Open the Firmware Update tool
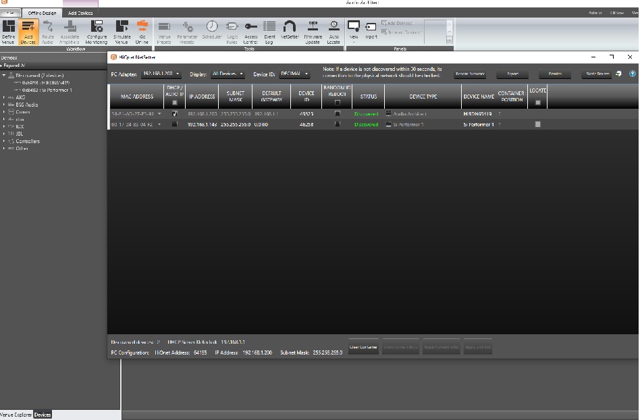Image resolution: width=640 pixels, height=420 pixels. pyautogui.click(x=313, y=32)
